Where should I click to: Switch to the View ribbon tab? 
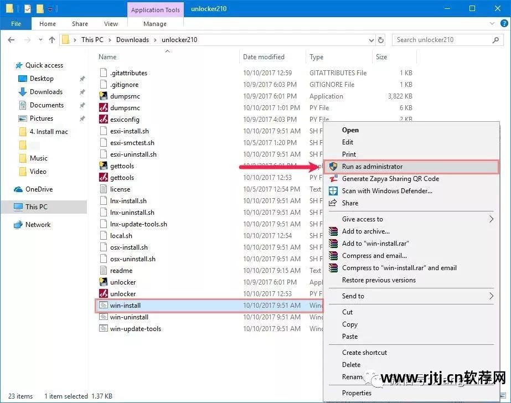(x=111, y=24)
